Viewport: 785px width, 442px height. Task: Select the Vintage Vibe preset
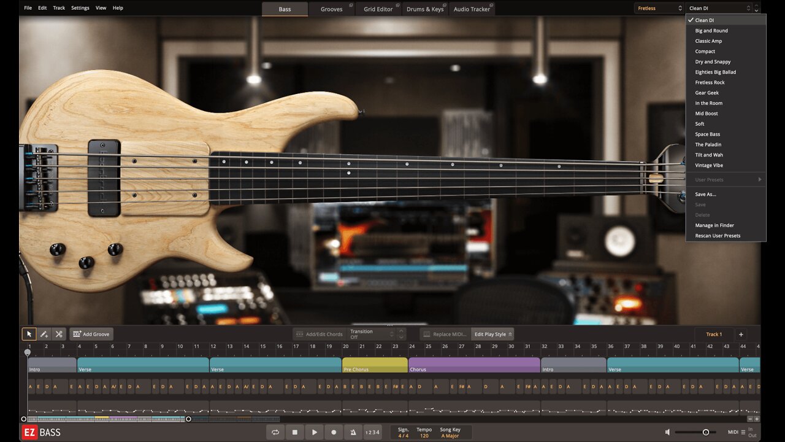click(x=726, y=165)
